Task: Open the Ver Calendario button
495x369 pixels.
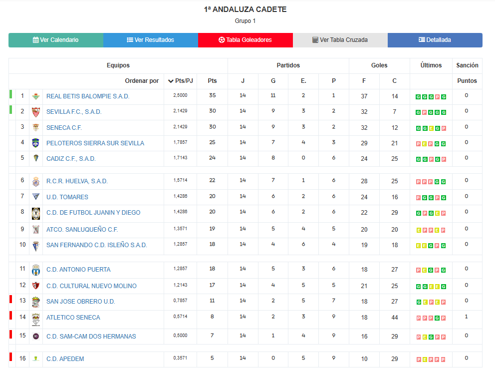Action: pos(56,40)
